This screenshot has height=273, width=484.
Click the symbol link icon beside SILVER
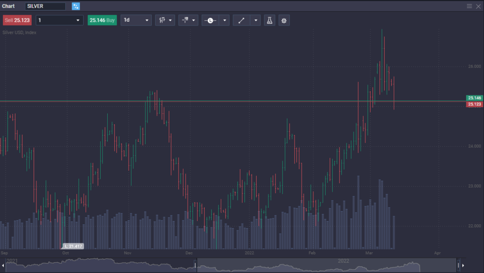point(76,6)
